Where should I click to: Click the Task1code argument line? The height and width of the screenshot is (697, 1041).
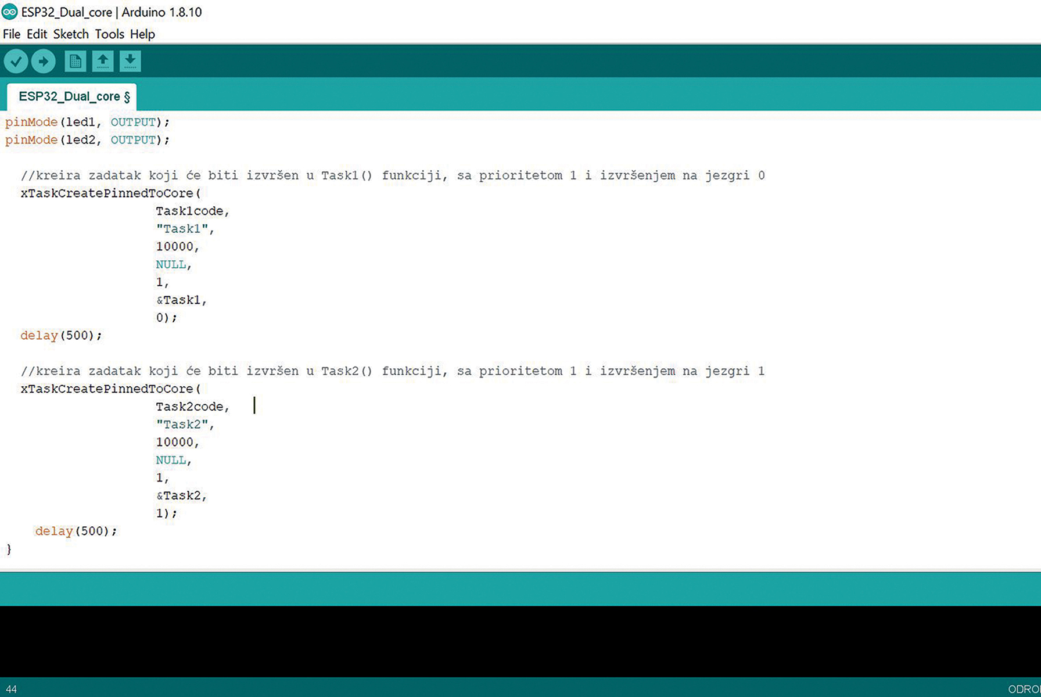click(x=192, y=211)
